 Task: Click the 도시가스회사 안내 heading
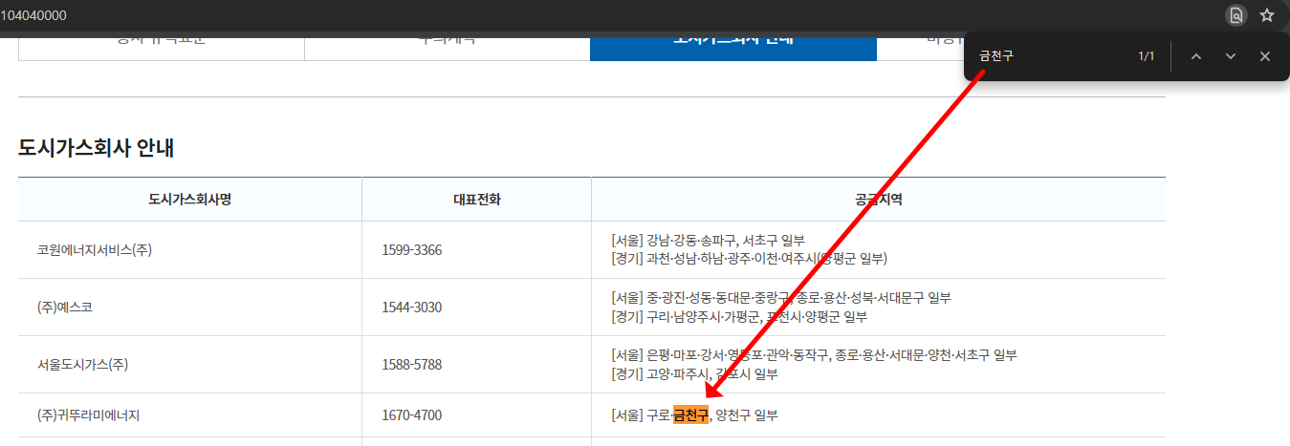96,148
